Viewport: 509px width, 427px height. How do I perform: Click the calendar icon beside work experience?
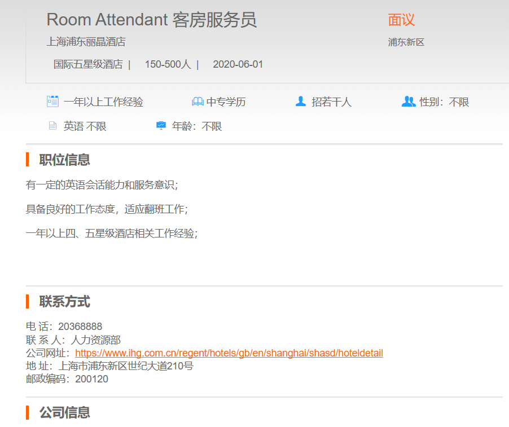(x=52, y=102)
